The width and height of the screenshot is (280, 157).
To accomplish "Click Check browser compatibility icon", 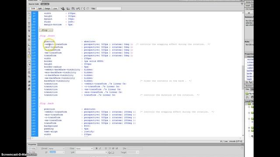I will click(x=83, y=9).
